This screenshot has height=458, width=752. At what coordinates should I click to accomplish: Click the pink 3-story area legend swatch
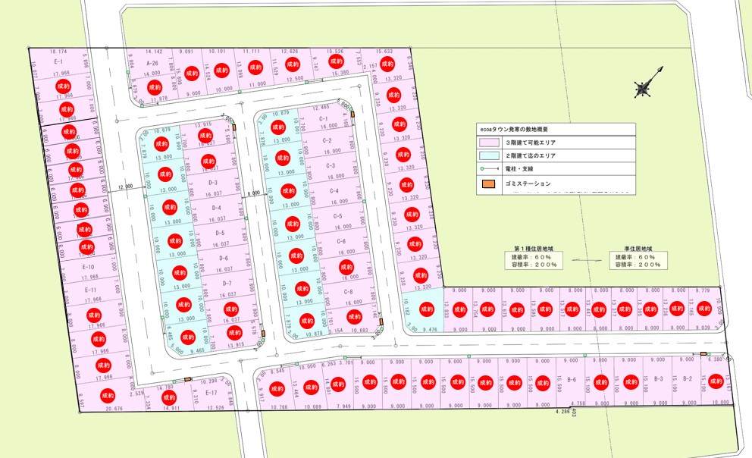coord(486,142)
